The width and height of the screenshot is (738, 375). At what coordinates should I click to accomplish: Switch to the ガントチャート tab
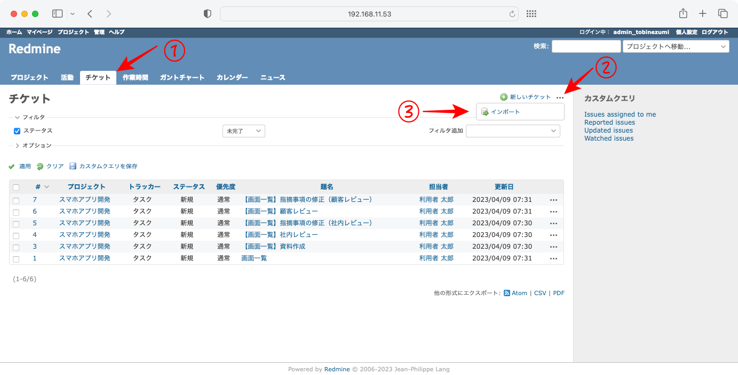182,77
